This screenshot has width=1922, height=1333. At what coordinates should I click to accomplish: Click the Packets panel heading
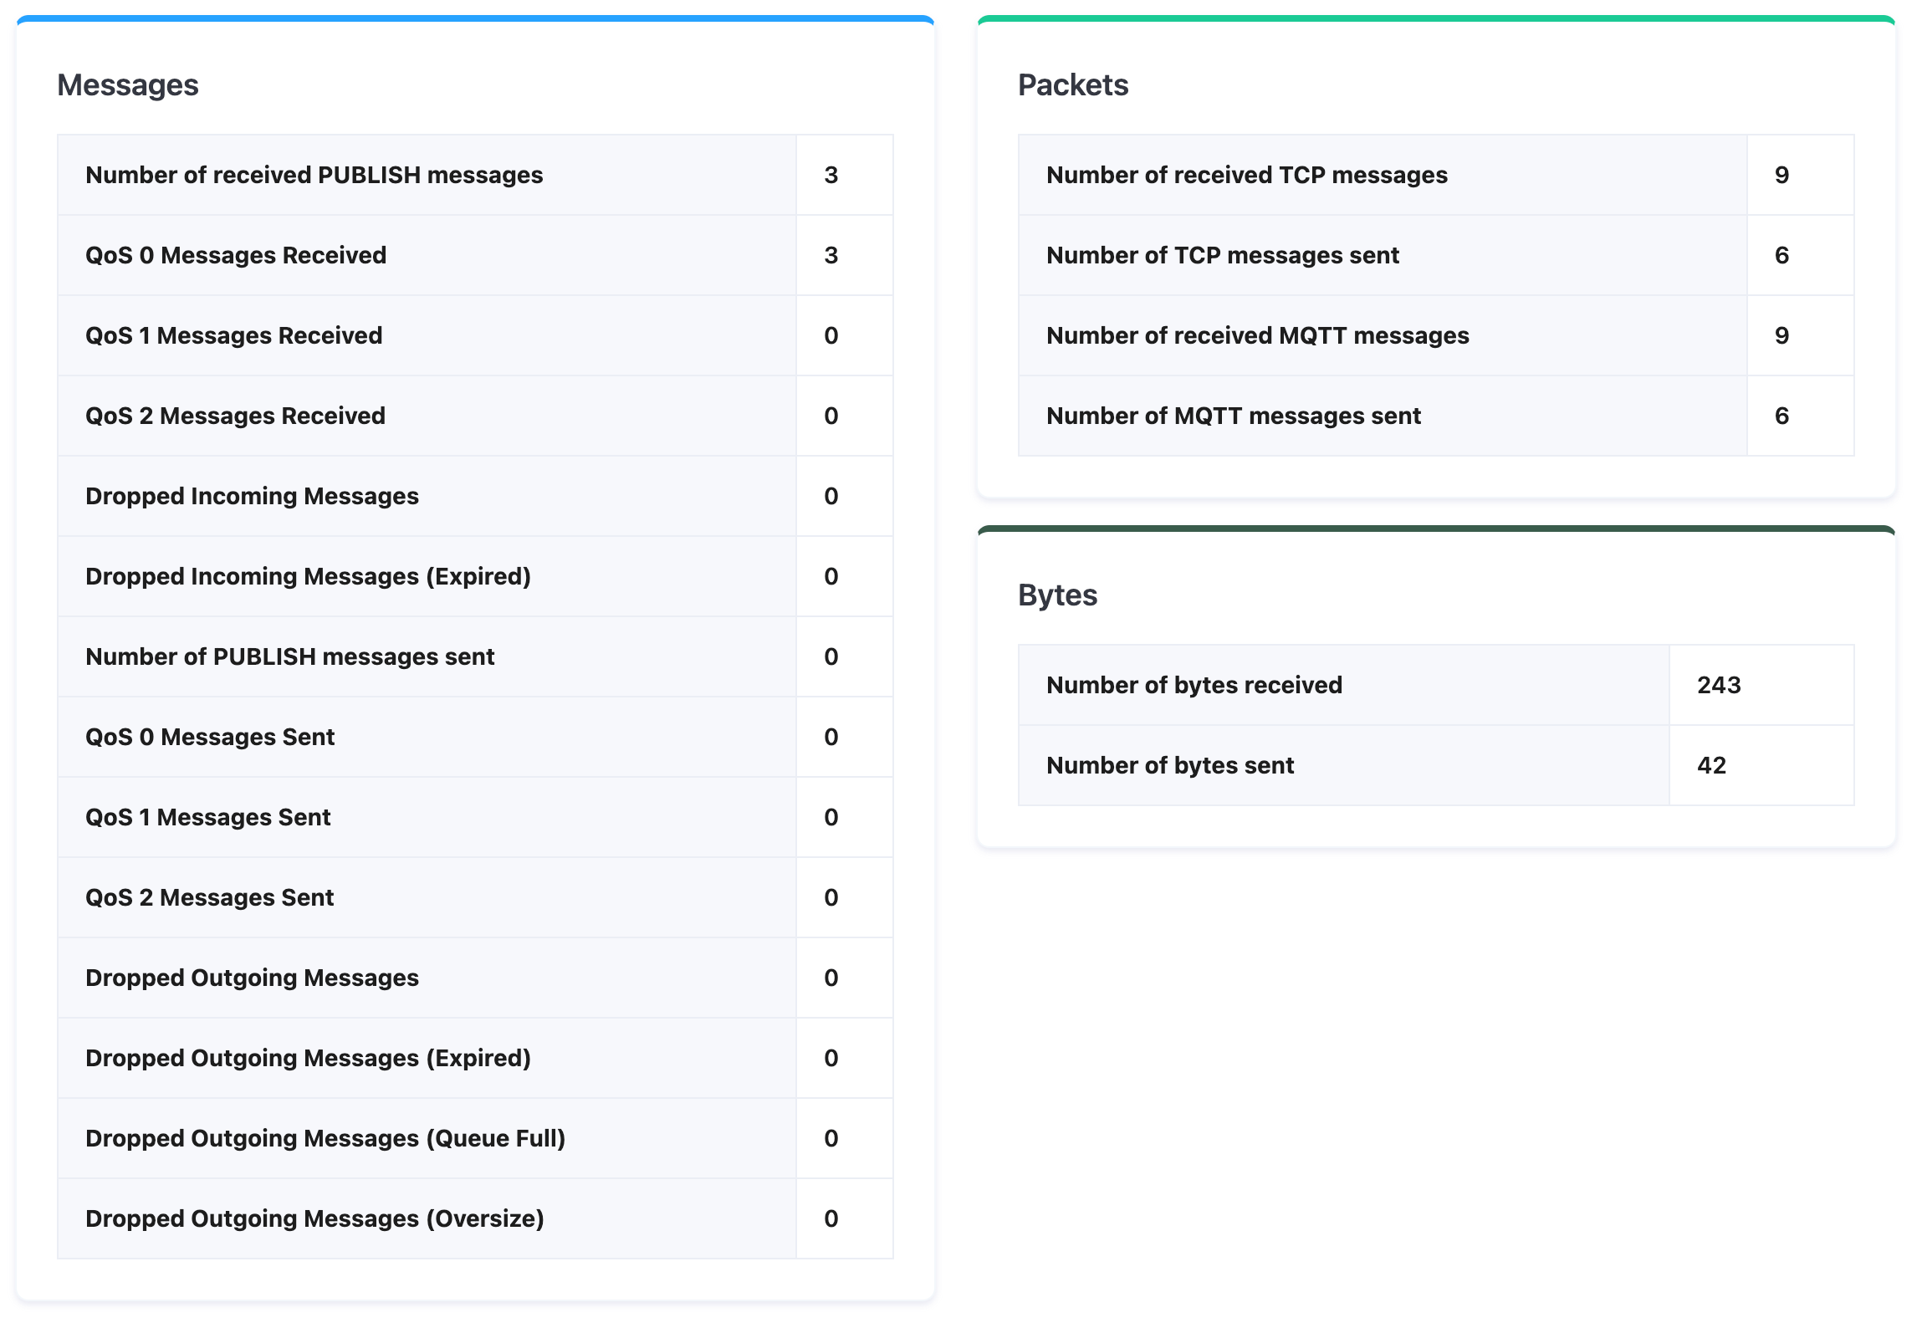click(x=1072, y=85)
